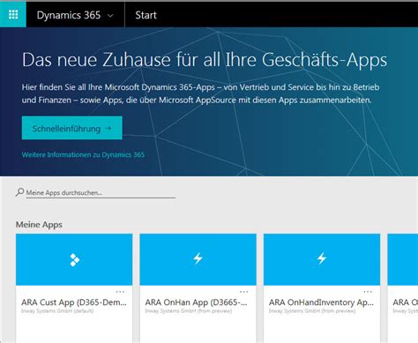The width and height of the screenshot is (418, 343).
Task: Open the partially visible fourth ARA app tile
Action: [403, 288]
